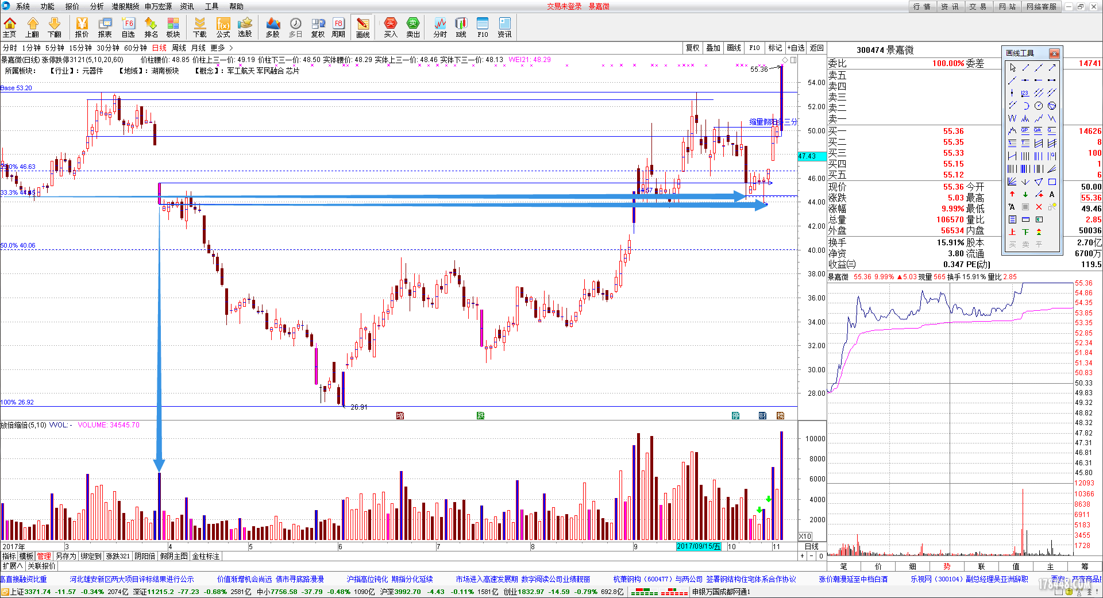
Task: Click the 标记 mark button
Action: pos(776,48)
